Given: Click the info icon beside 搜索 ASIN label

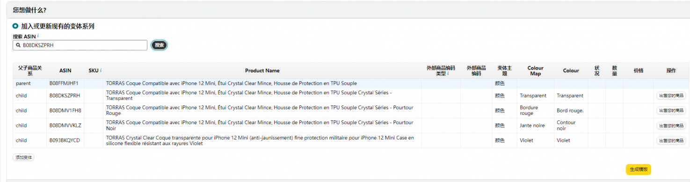Looking at the screenshot, I should (38, 36).
